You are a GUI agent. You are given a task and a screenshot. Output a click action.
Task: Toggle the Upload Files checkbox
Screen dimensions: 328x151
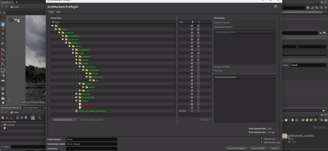point(262,139)
